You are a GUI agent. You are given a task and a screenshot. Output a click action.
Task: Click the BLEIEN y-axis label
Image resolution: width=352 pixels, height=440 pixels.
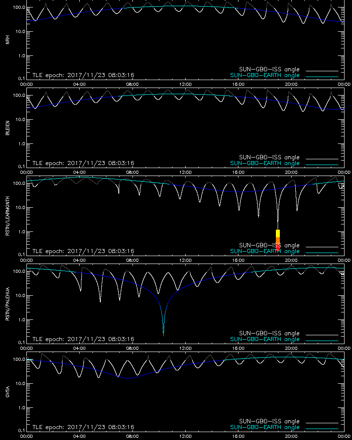pos(7,128)
